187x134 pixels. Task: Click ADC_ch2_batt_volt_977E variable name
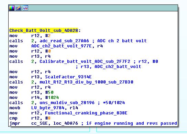click(62, 46)
